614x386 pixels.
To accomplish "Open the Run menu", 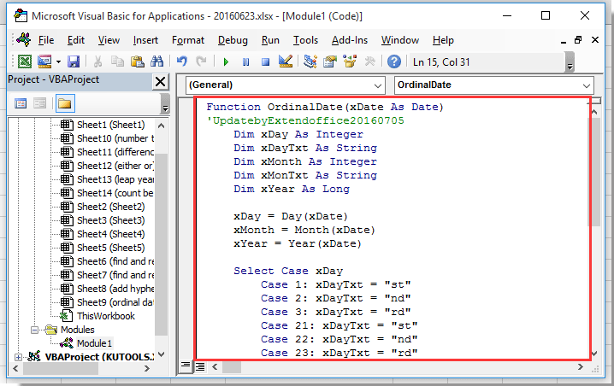I will click(270, 40).
